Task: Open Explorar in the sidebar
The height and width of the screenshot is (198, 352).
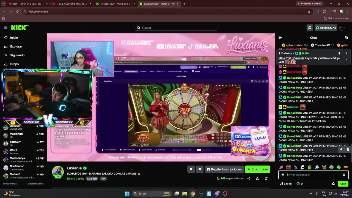Action: (16, 46)
